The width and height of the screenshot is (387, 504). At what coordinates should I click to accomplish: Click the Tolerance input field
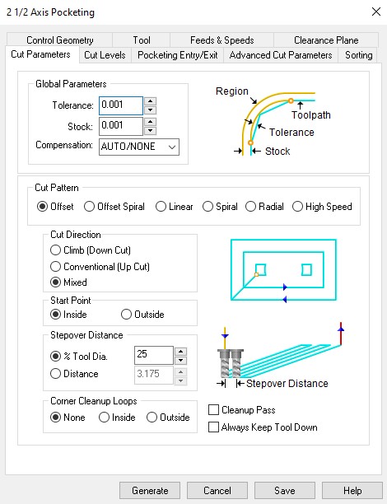click(x=121, y=105)
